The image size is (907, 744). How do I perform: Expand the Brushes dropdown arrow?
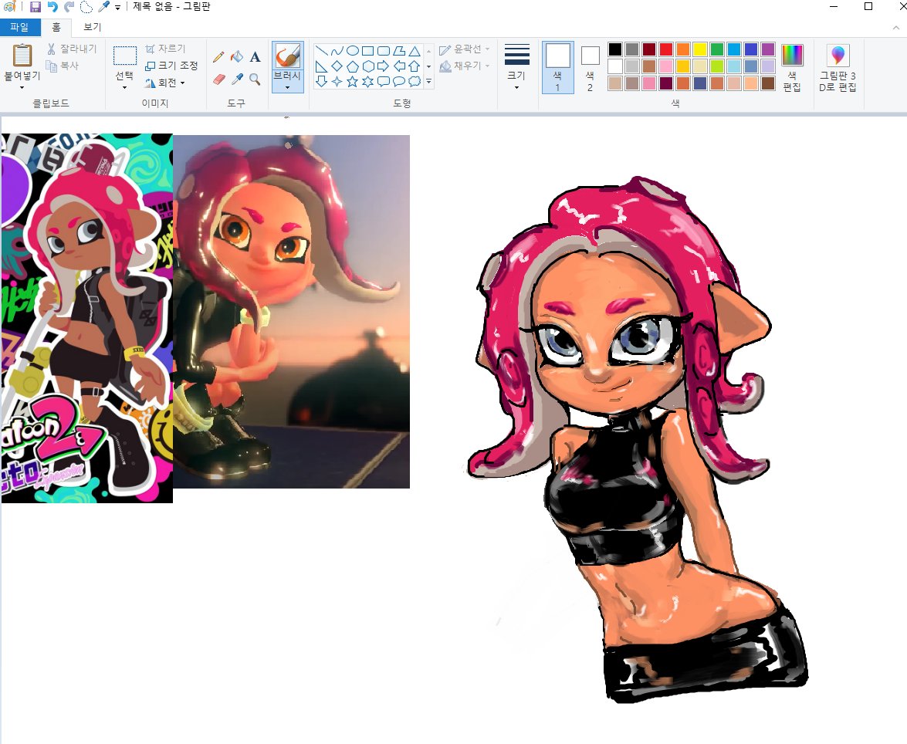pyautogui.click(x=287, y=87)
